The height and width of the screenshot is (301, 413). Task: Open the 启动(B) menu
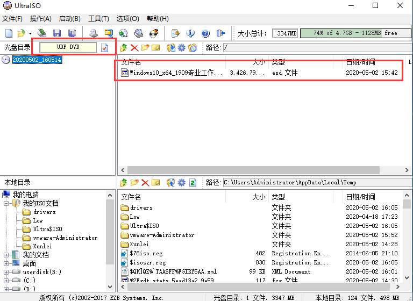pos(70,19)
